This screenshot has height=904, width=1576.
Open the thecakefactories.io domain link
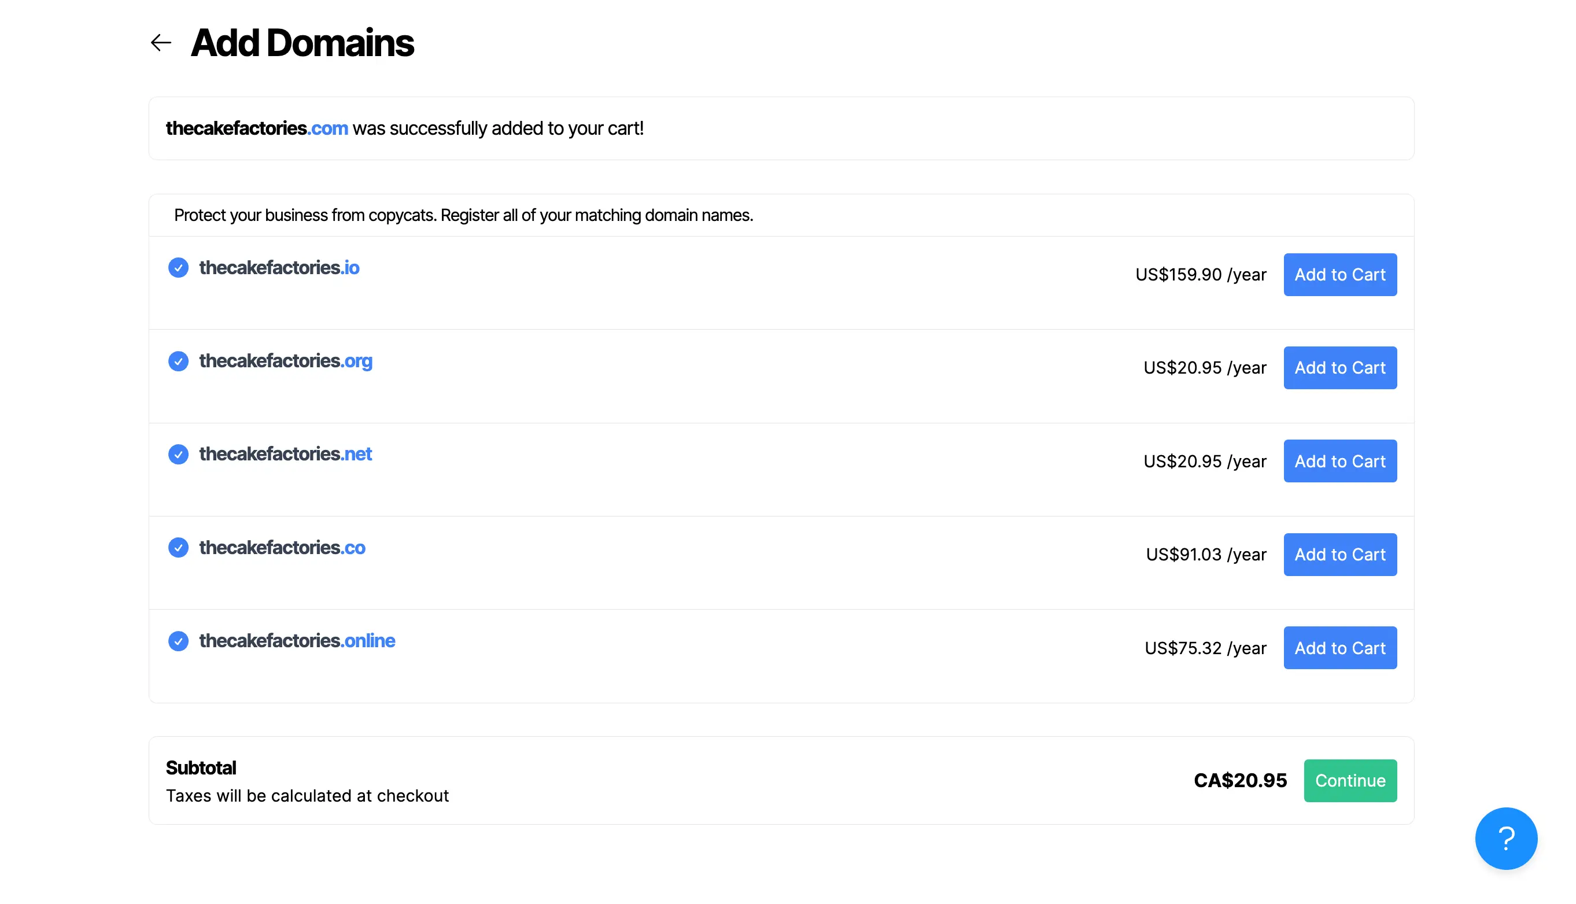[279, 268]
